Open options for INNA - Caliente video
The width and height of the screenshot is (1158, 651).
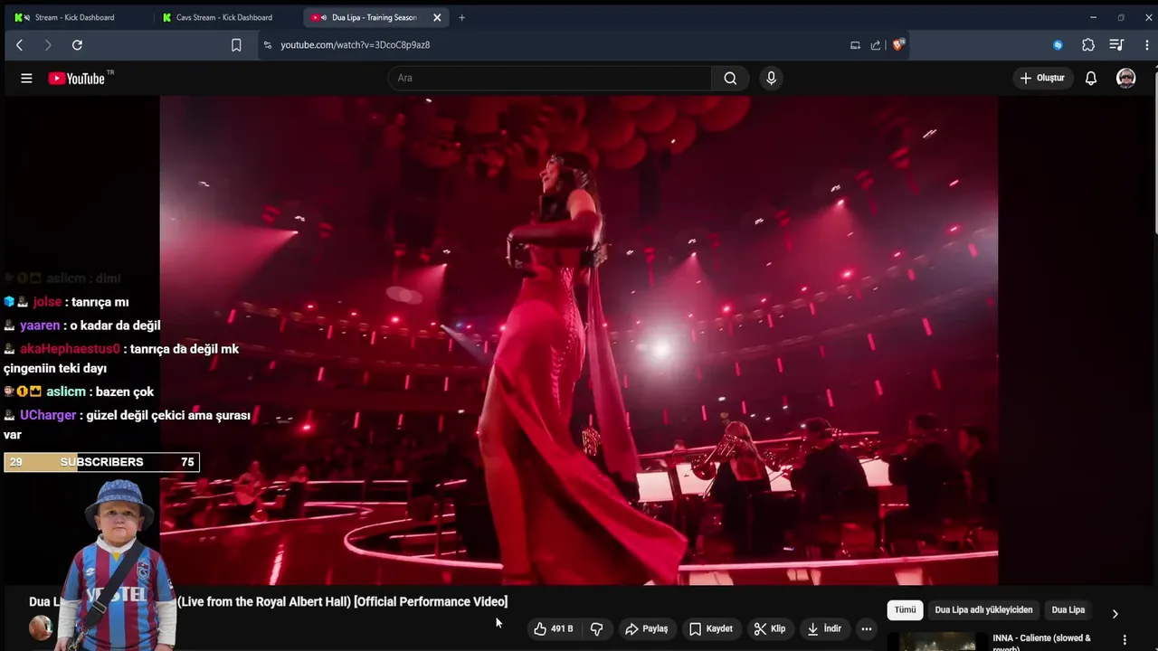pos(1125,639)
